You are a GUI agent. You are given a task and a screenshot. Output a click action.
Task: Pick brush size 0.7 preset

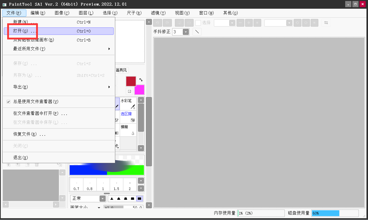pyautogui.click(x=76, y=185)
